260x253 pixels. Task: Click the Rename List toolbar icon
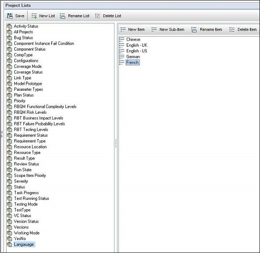[63, 16]
